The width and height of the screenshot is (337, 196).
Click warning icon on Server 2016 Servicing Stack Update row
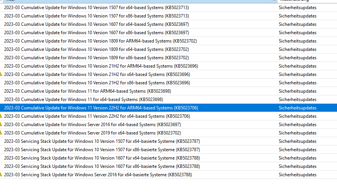1,174
